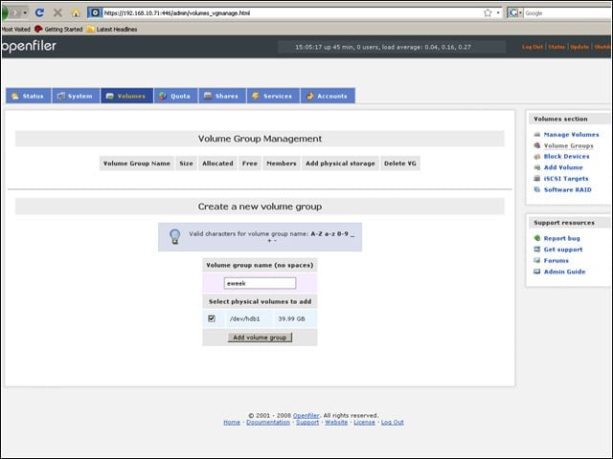Open the history dropdown next to navigation arrows
Viewport: 613px width, 459px height.
point(25,12)
